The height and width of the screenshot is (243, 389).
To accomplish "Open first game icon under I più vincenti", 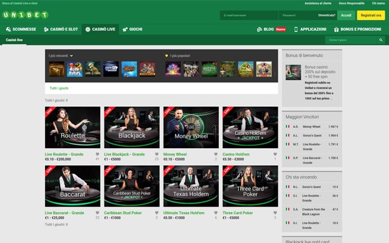I will pyautogui.click(x=57, y=69).
